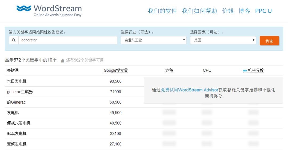Viewport: 288px width, 150px height.
Task: Open the 价钱 pricing page
Action: coord(228,11)
